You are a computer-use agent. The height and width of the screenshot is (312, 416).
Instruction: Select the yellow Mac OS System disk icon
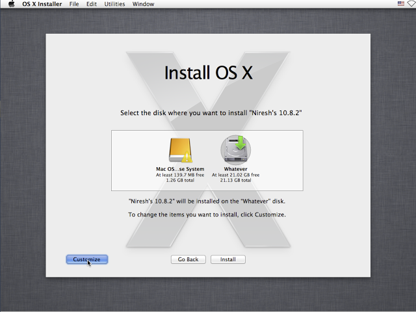(179, 149)
